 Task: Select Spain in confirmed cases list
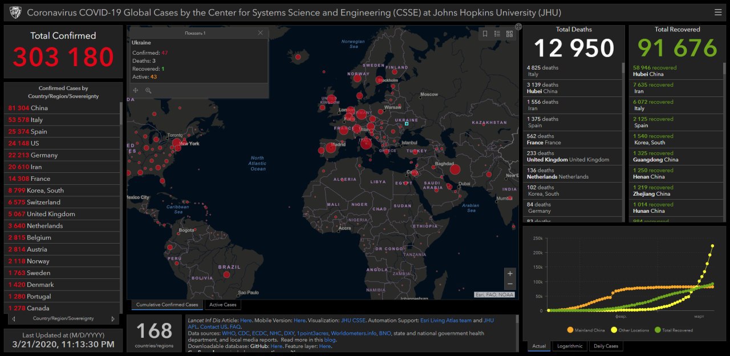tap(63, 132)
